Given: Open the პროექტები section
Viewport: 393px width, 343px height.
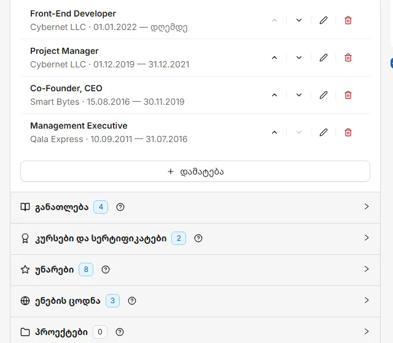Looking at the screenshot, I should [195, 331].
